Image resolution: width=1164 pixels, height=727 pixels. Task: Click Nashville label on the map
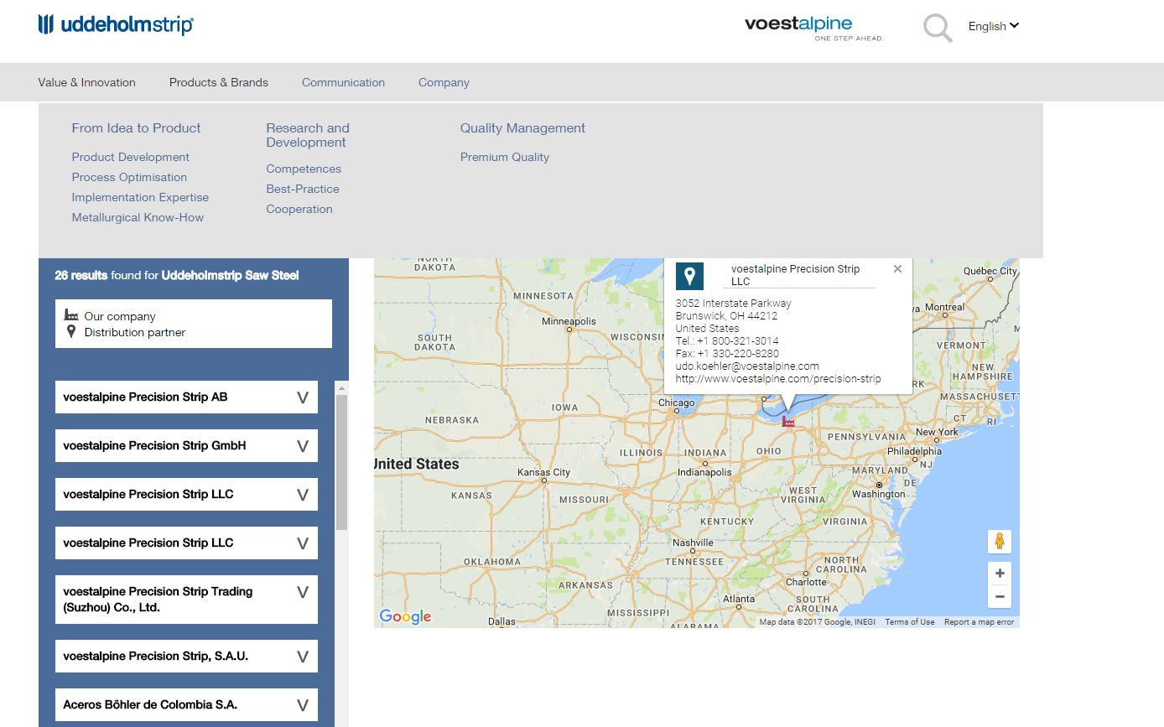693,543
